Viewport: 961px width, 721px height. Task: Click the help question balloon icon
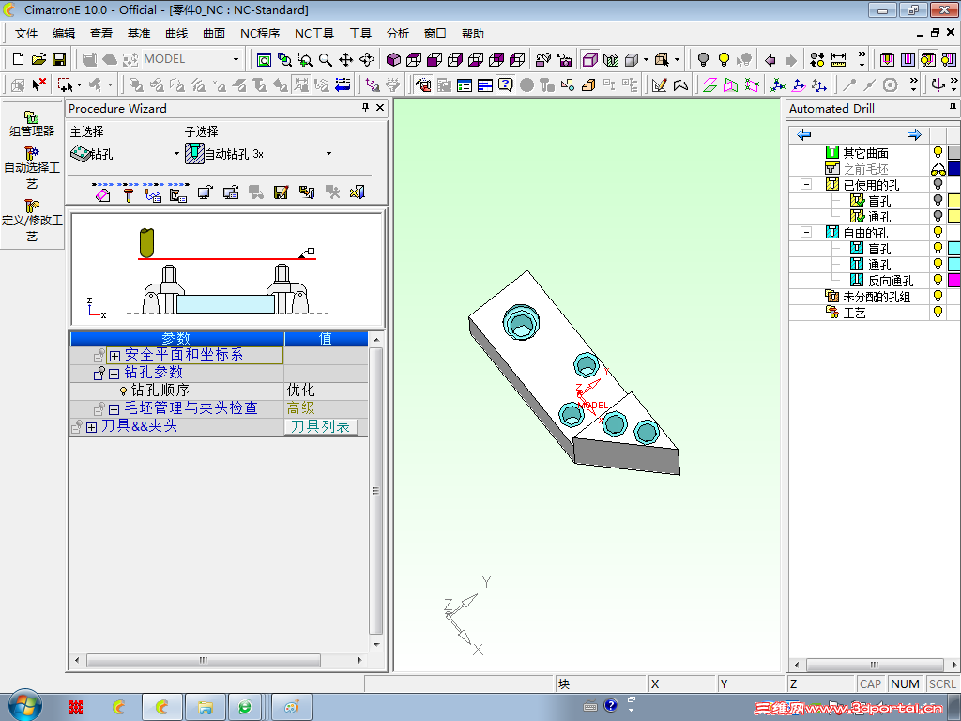point(505,84)
